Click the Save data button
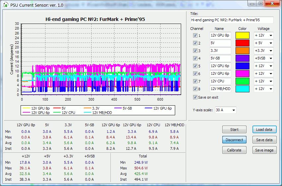282x186 pixels. (x=264, y=140)
